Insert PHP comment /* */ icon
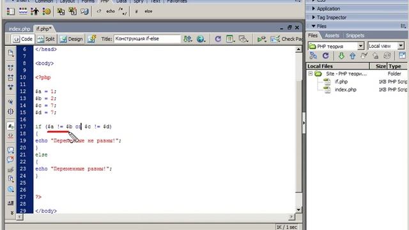Screen dimensions: 409x230 tap(122, 11)
